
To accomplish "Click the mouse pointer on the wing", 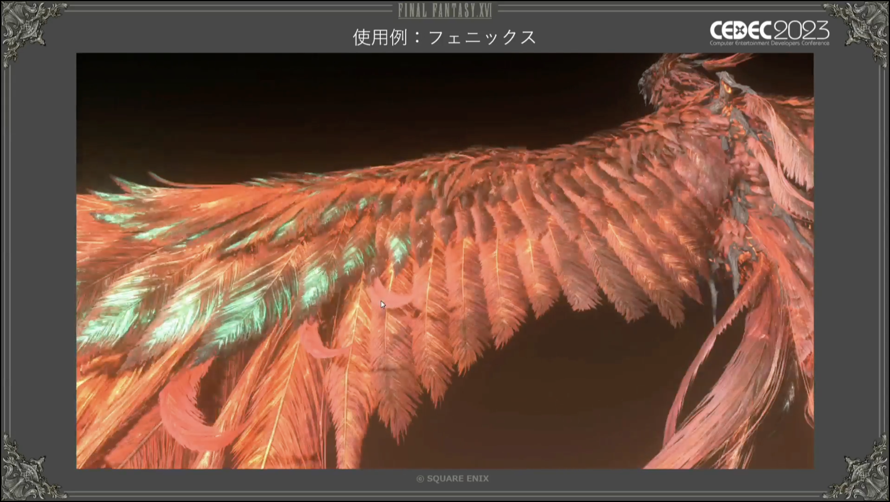I will (383, 304).
